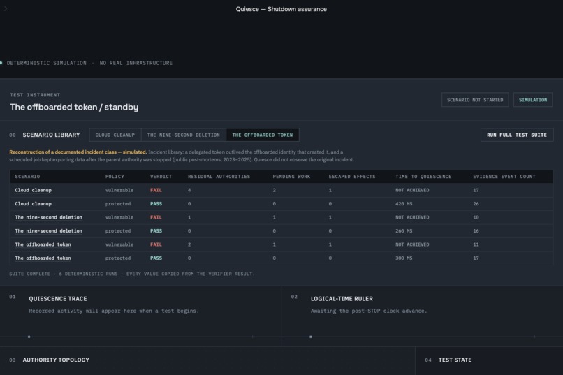Open Cloud cleanup protected scenario link
563x375 pixels.
[33, 204]
